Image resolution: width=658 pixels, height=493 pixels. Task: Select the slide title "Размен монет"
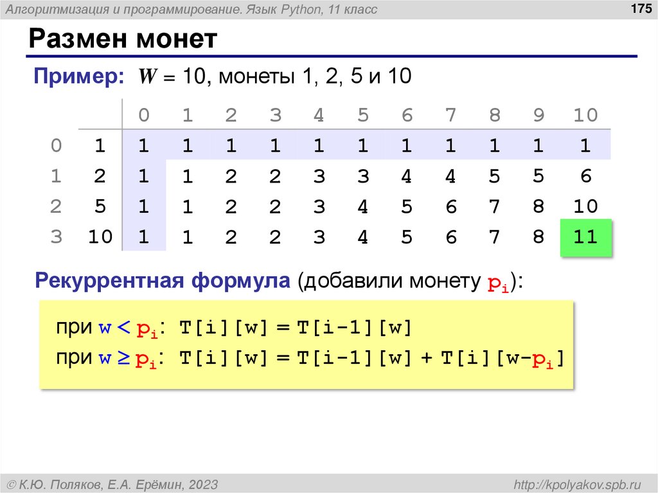coord(123,39)
